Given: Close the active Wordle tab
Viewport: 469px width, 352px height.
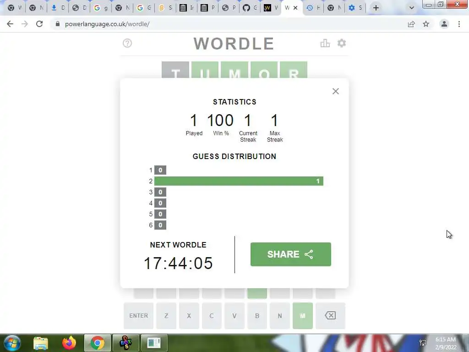Looking at the screenshot, I should (295, 8).
